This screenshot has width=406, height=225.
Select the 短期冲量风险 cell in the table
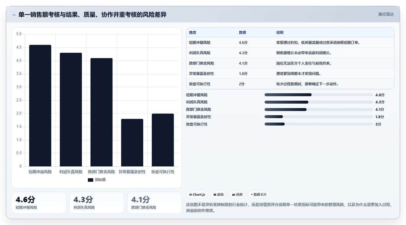tap(200, 43)
